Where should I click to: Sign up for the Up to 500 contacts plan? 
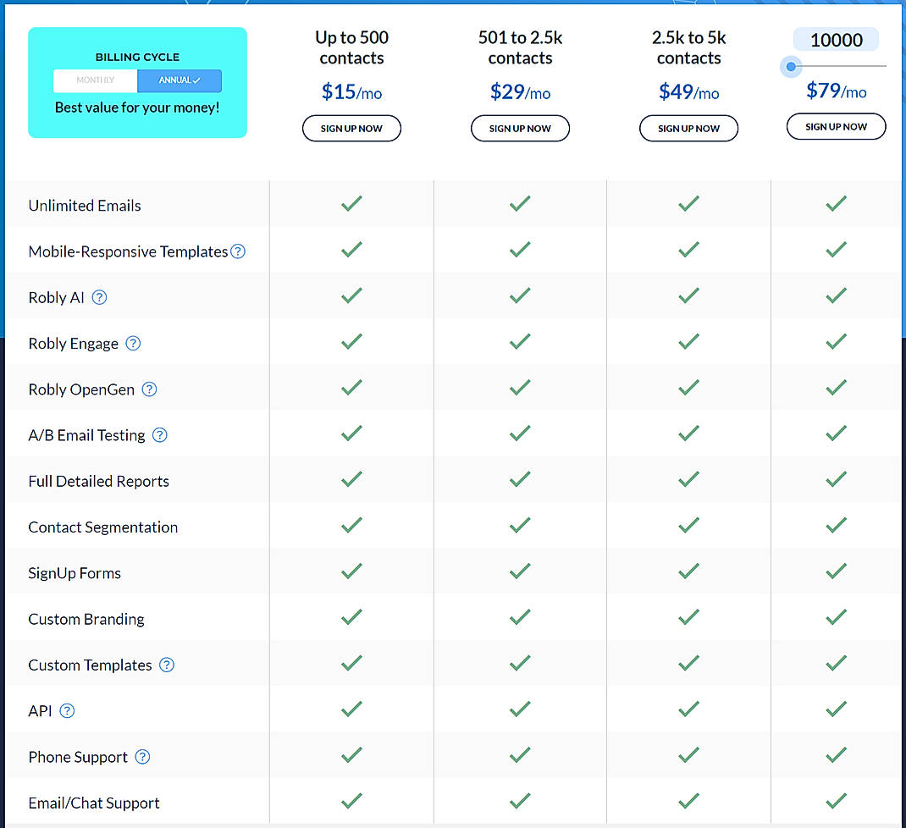[351, 128]
